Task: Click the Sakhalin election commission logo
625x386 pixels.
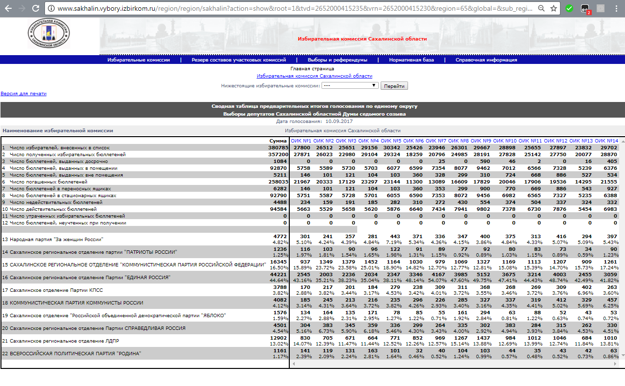Action: pyautogui.click(x=49, y=33)
